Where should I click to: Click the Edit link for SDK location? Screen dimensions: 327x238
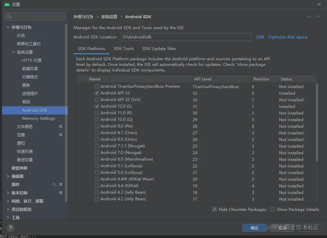click(x=260, y=37)
